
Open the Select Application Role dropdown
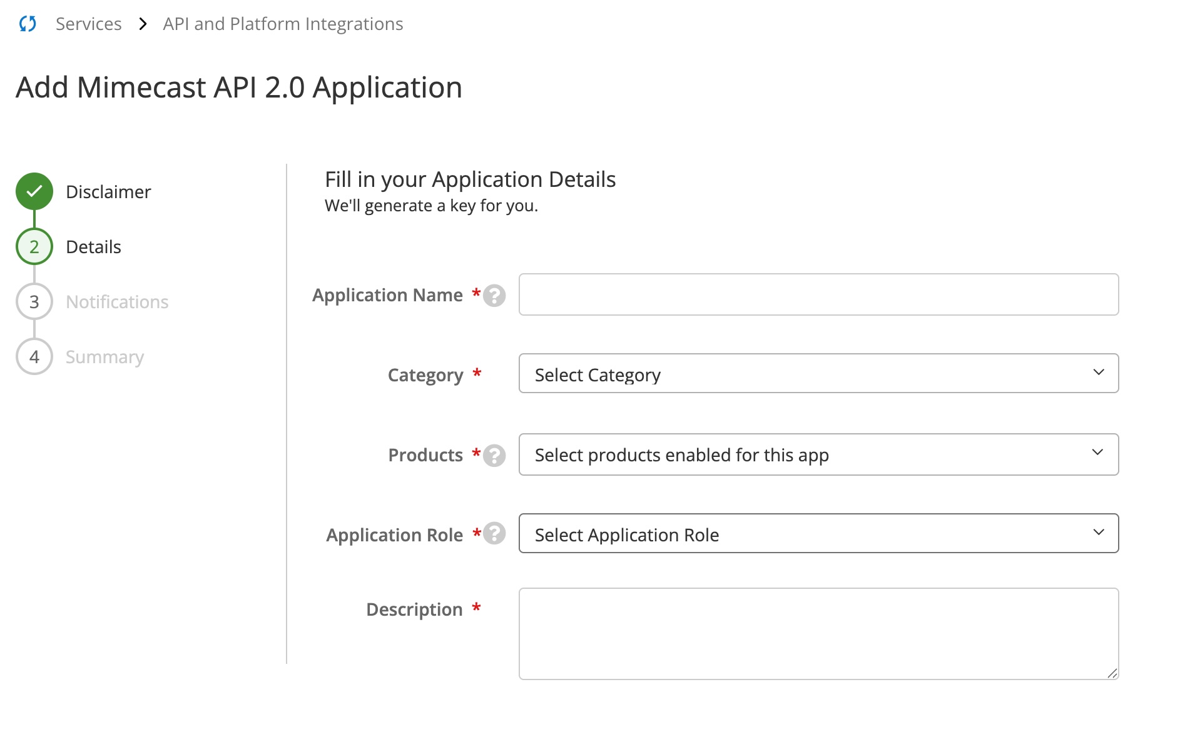point(818,533)
